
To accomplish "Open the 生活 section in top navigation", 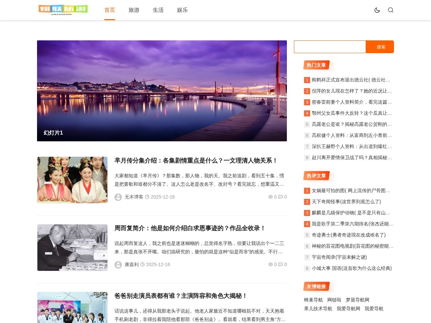I will 158,10.
